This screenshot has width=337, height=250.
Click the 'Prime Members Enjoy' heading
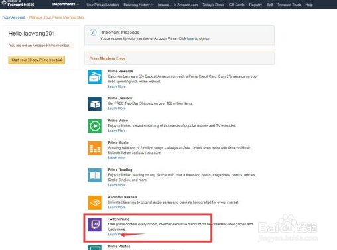[x=107, y=58]
